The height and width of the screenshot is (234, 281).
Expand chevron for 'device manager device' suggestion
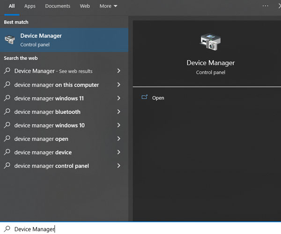pos(118,152)
